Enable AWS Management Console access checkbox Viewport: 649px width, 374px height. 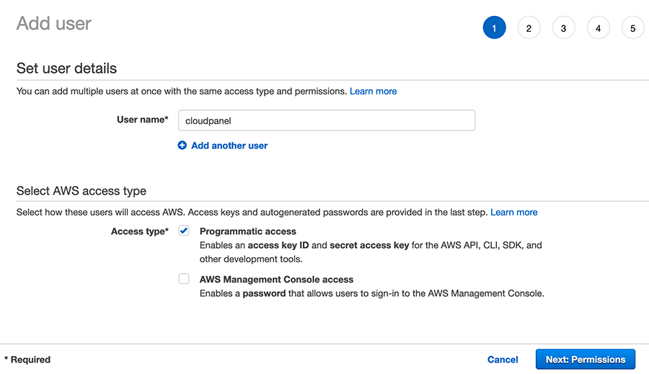[184, 279]
